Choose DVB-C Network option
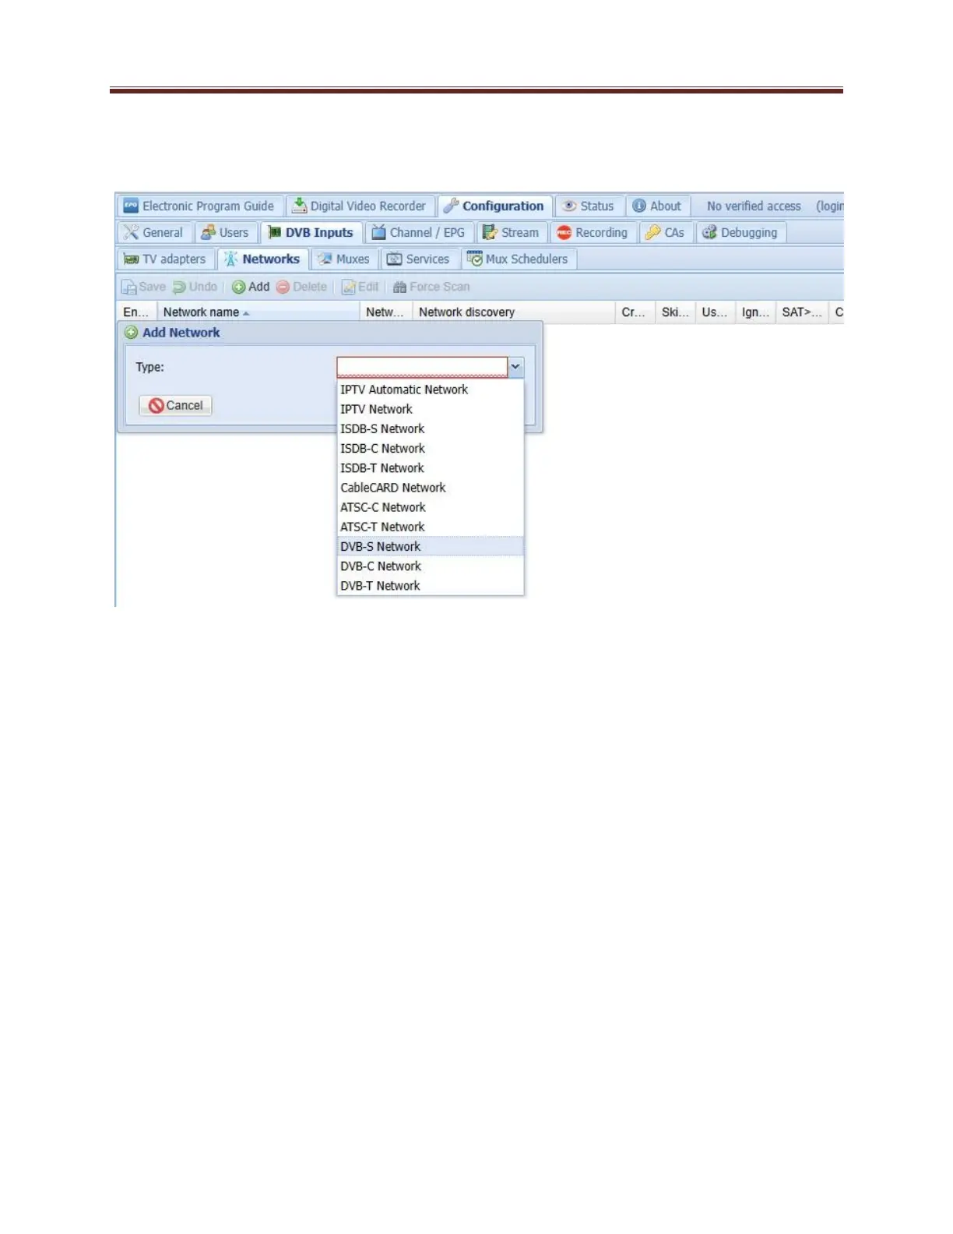This screenshot has height=1234, width=953. pyautogui.click(x=431, y=566)
